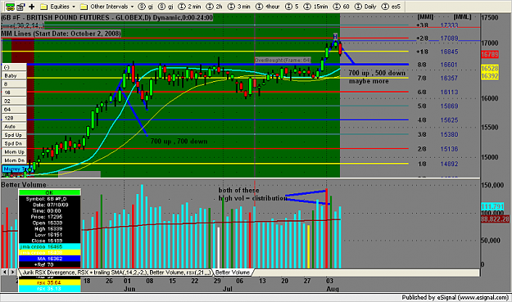Switch to the Better Volume tab
The height and width of the screenshot is (302, 512).
pyautogui.click(x=233, y=273)
